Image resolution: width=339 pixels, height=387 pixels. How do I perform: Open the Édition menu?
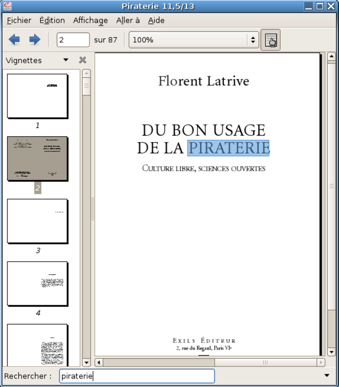tap(52, 20)
